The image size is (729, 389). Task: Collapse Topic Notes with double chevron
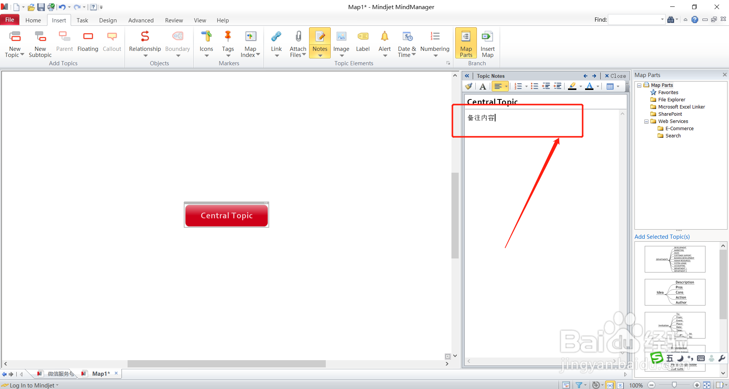click(x=467, y=76)
